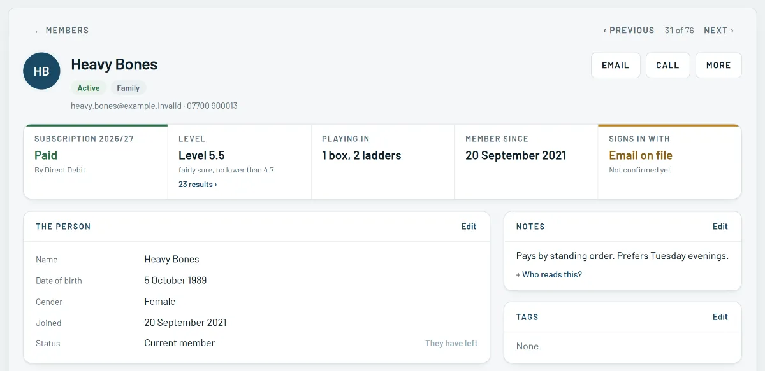Click the 'By Direct Debit' payment text
765x371 pixels.
(x=60, y=170)
